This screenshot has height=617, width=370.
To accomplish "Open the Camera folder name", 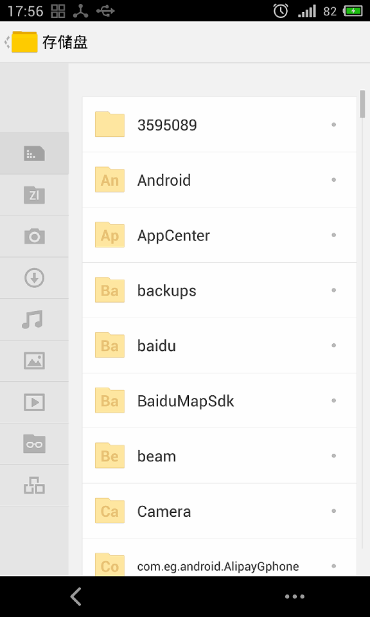I will [164, 512].
